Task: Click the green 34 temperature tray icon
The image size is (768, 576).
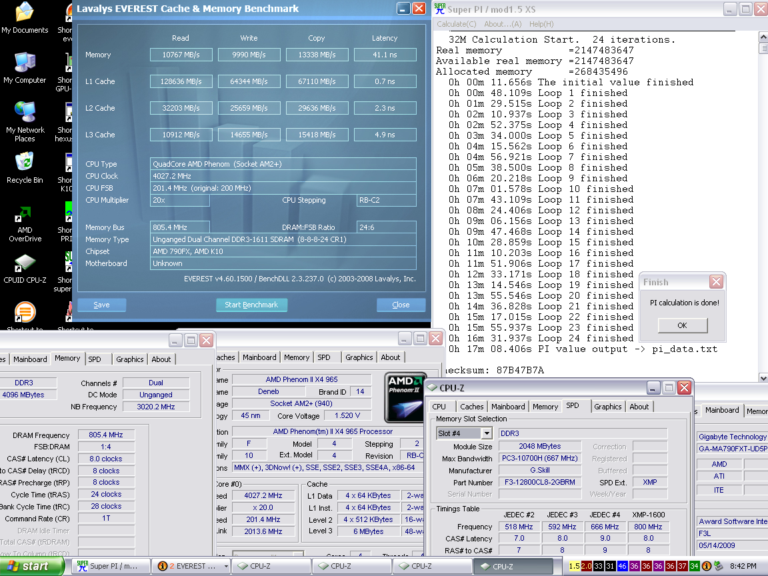Action: (x=694, y=566)
